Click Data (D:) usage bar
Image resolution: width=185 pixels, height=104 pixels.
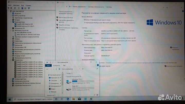[x=83, y=88]
